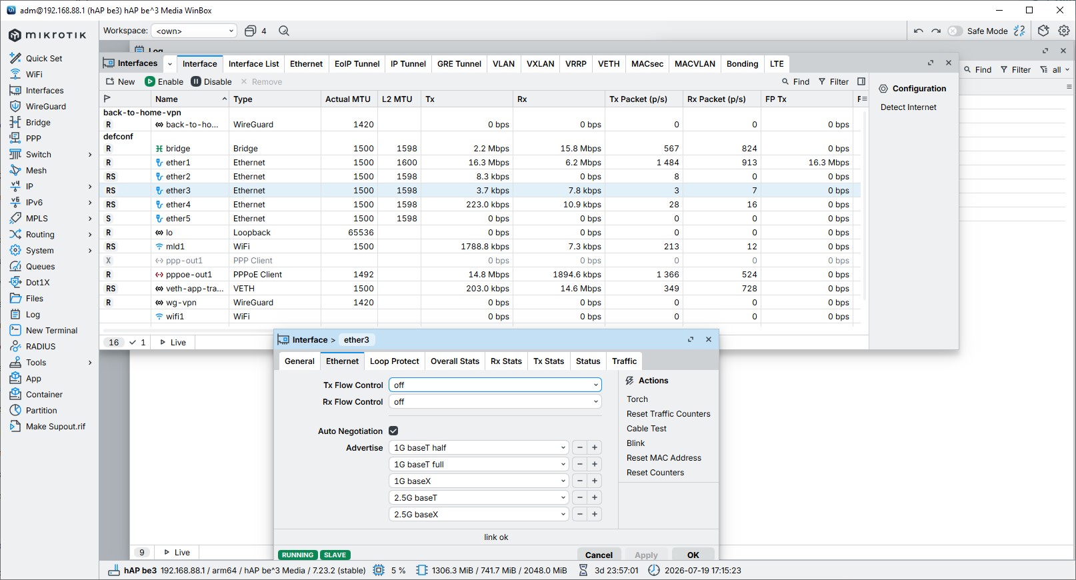The image size is (1076, 580).
Task: Toggle the side panel icon beside Filter
Action: pos(861,81)
